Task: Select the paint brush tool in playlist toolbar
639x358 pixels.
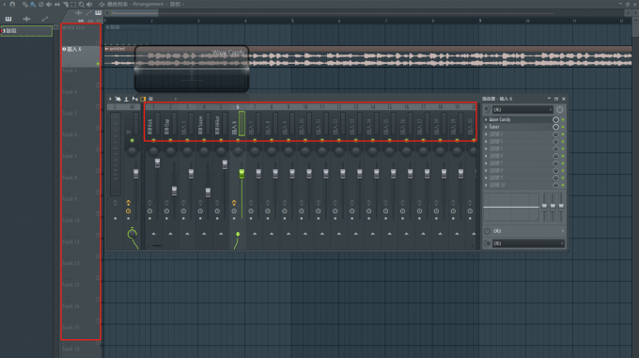Action: [33, 4]
